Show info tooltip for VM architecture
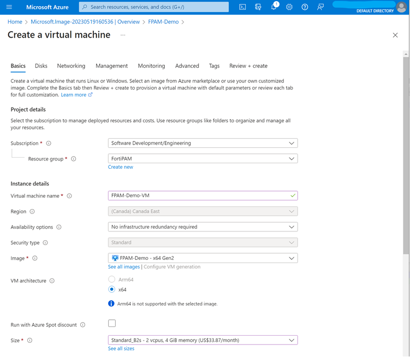The width and height of the screenshot is (410, 357). click(x=52, y=281)
